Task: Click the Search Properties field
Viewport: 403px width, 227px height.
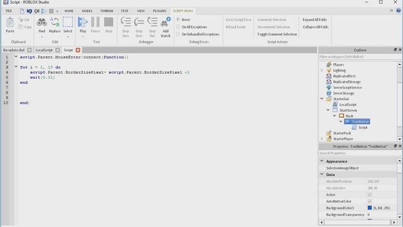Action: [360, 153]
